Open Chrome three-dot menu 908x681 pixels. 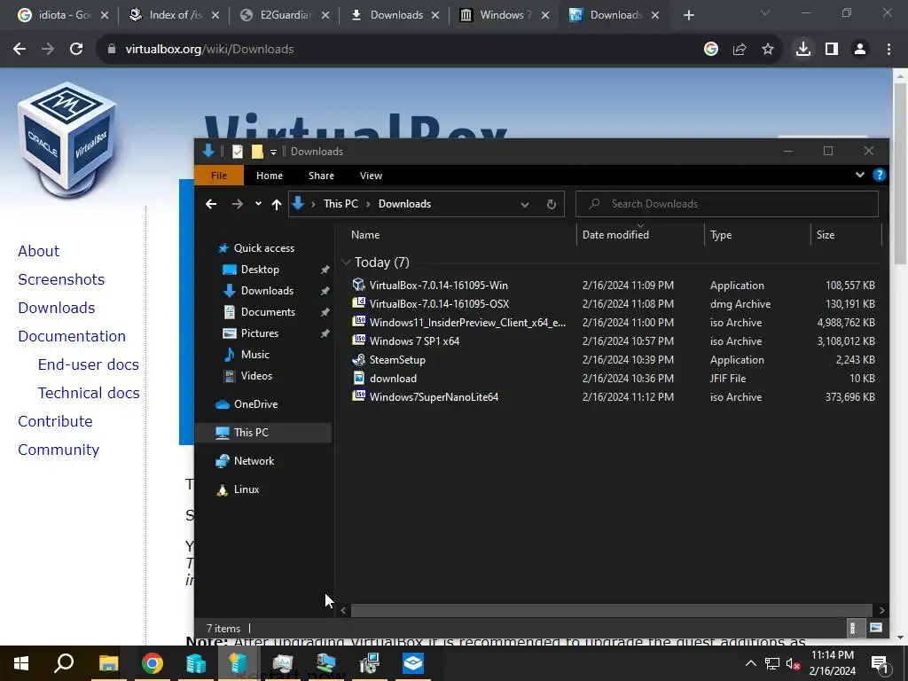[888, 50]
